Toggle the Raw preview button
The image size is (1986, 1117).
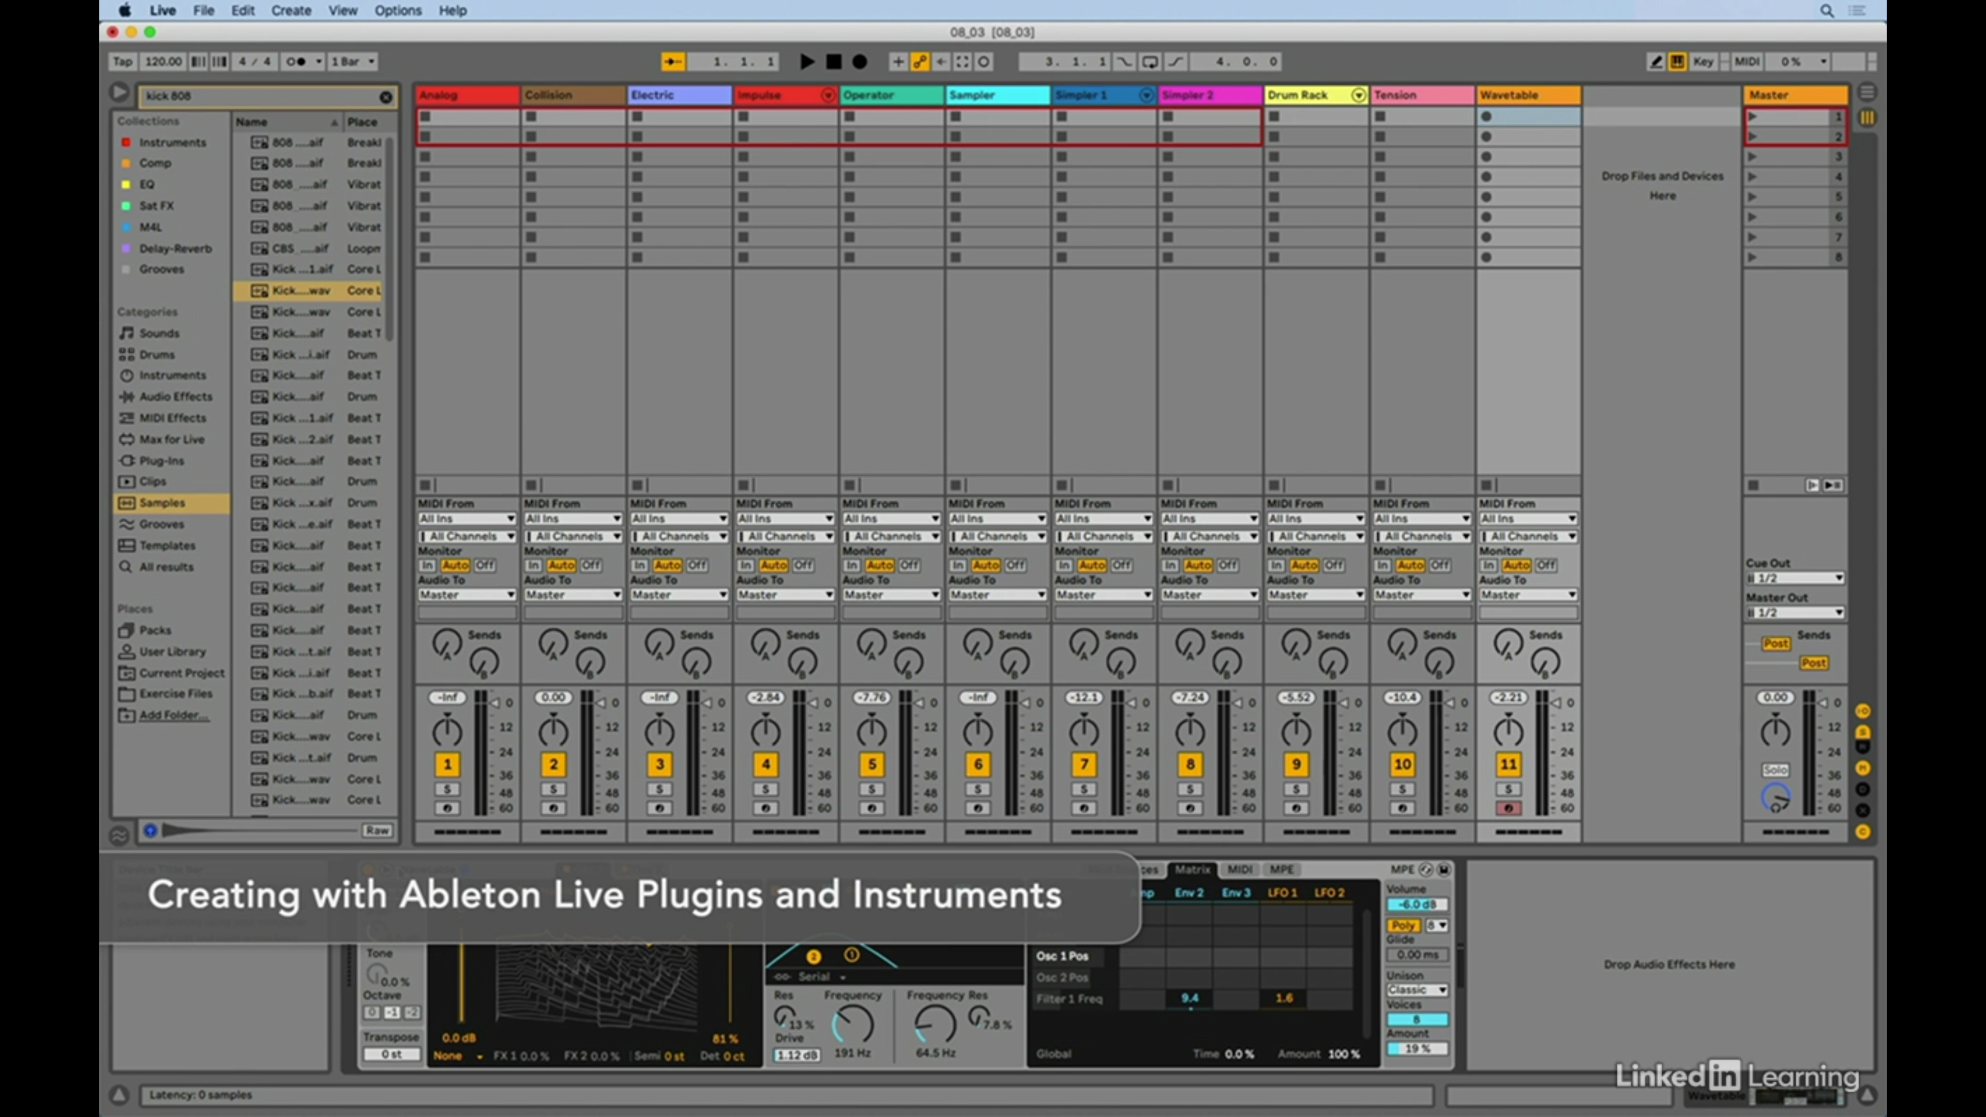click(377, 831)
